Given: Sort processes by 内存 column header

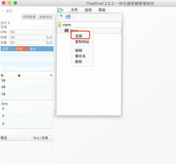Looking at the screenshot, I should click(8, 49).
